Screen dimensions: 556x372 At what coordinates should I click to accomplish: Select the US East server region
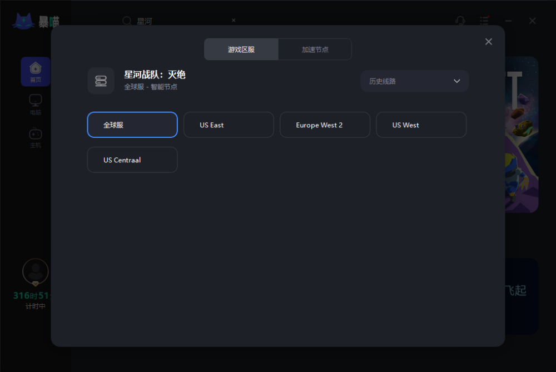229,125
